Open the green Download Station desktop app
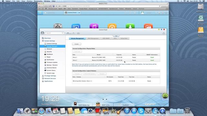 130,26
